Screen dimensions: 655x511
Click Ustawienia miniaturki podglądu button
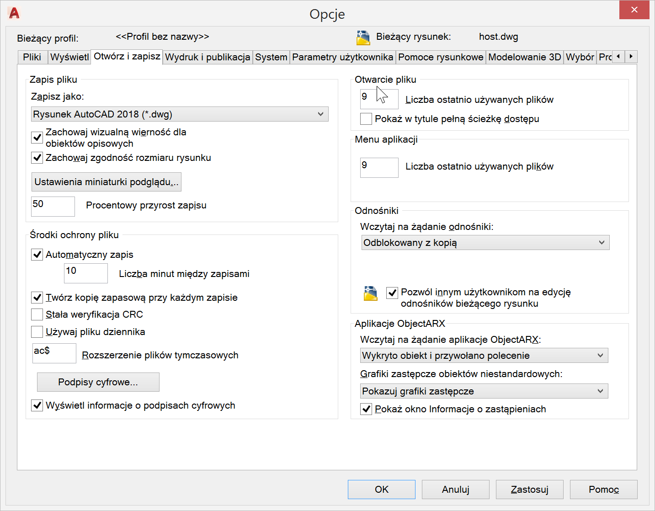click(106, 182)
